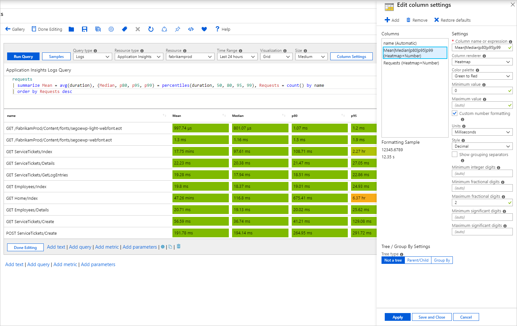Click the Maximum fractional digits field
Image resolution: width=517 pixels, height=326 pixels.
pos(480,203)
